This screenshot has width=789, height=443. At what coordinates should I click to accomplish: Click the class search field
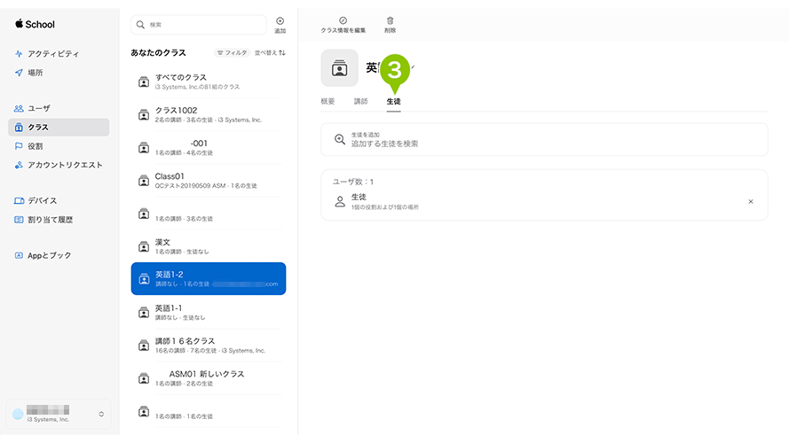[199, 25]
